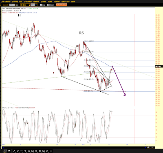Viewport: 163px width, 153px height.
Task: Open the chart interval dropdown arrow
Action: 36,5
